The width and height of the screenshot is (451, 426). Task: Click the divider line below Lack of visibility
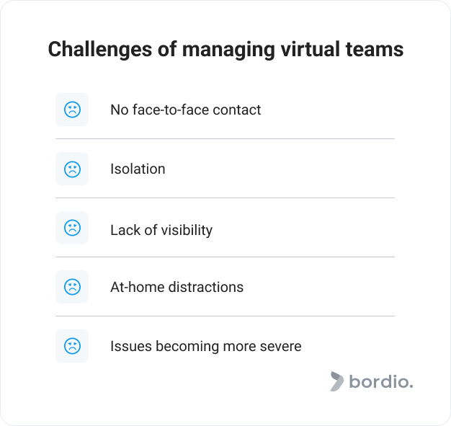(225, 257)
